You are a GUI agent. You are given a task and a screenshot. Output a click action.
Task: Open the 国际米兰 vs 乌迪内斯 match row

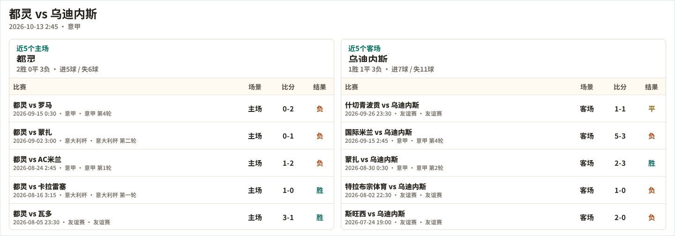click(x=503, y=136)
